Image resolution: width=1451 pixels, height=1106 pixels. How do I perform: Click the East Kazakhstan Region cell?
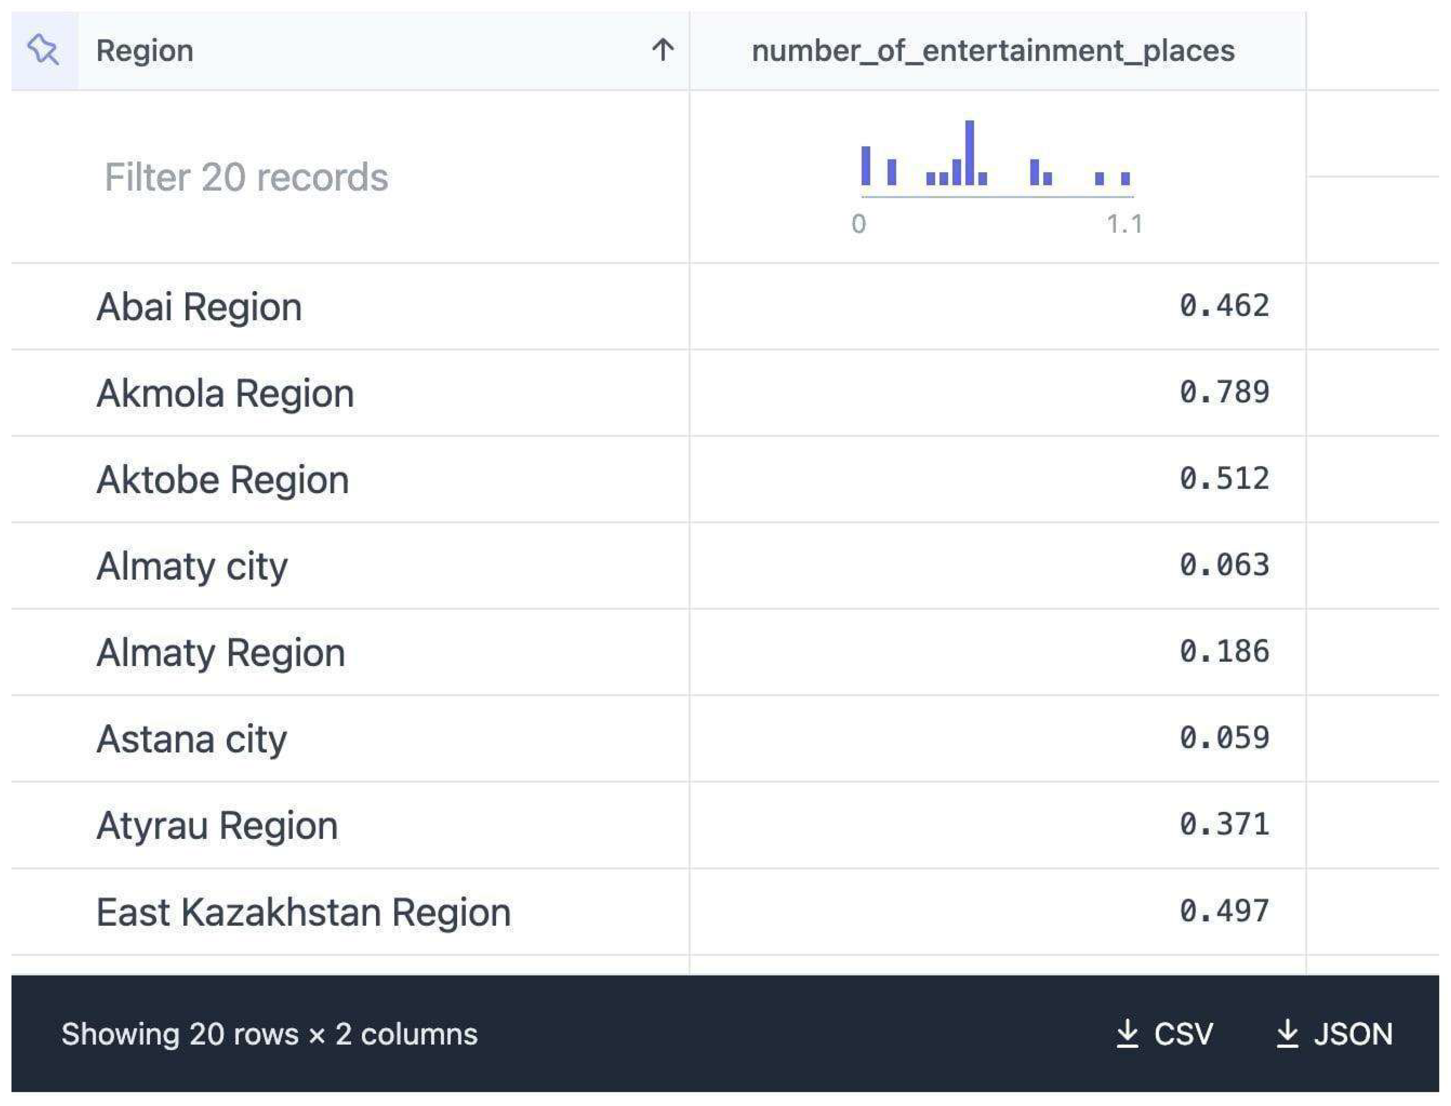click(x=303, y=912)
